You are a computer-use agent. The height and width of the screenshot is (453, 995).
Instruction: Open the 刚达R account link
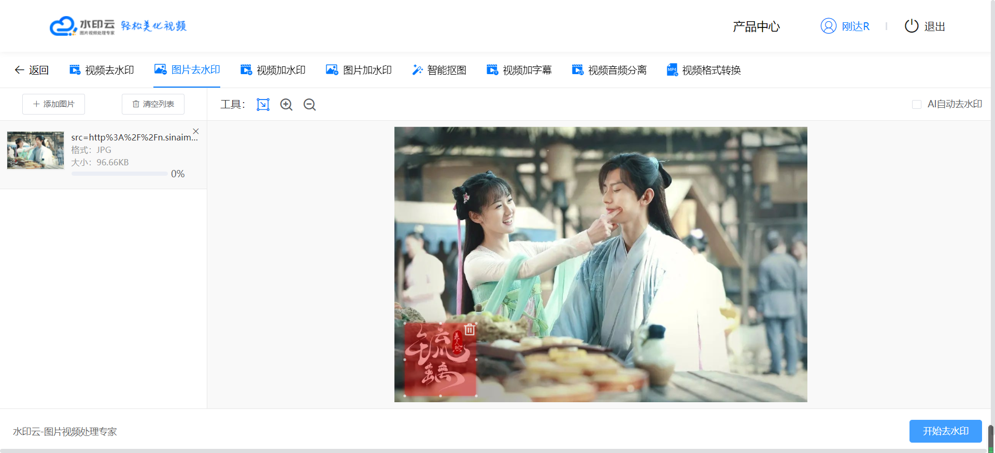point(856,26)
